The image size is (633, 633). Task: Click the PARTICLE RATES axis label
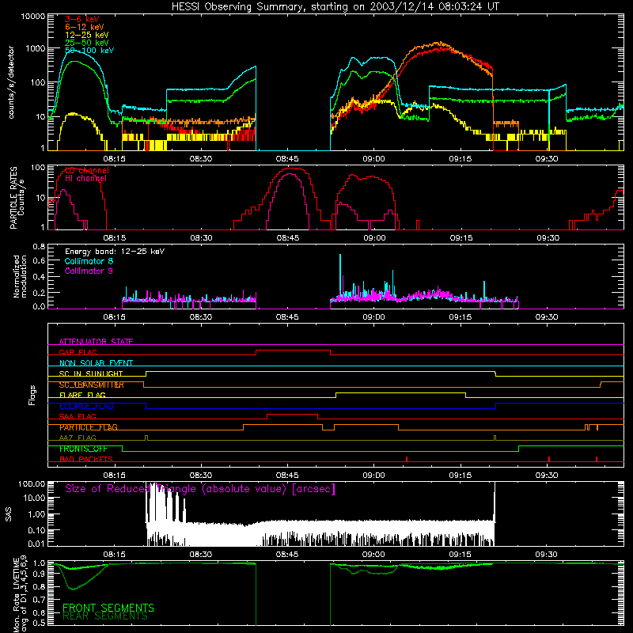click(x=13, y=198)
